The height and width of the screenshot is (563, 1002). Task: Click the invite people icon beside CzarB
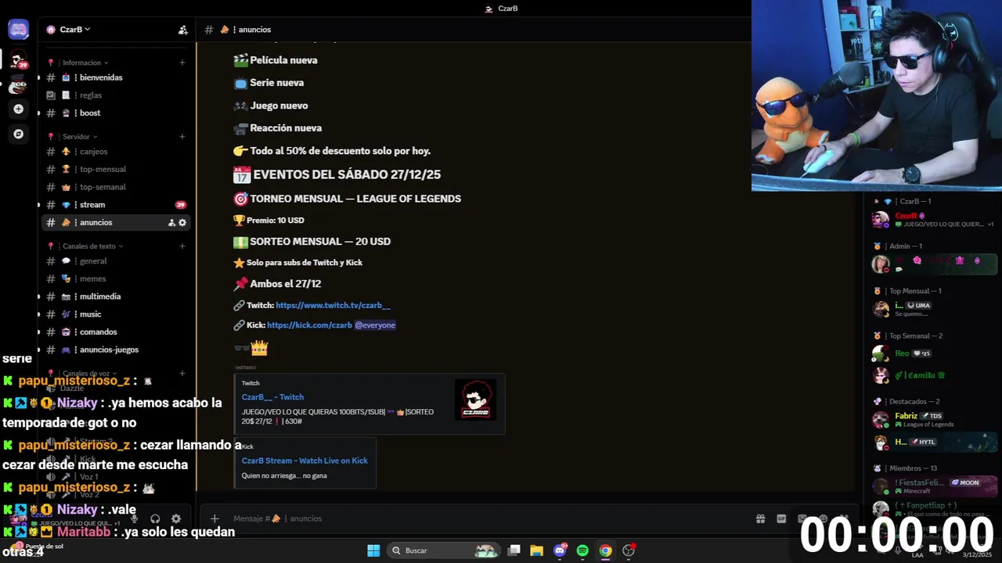[182, 30]
